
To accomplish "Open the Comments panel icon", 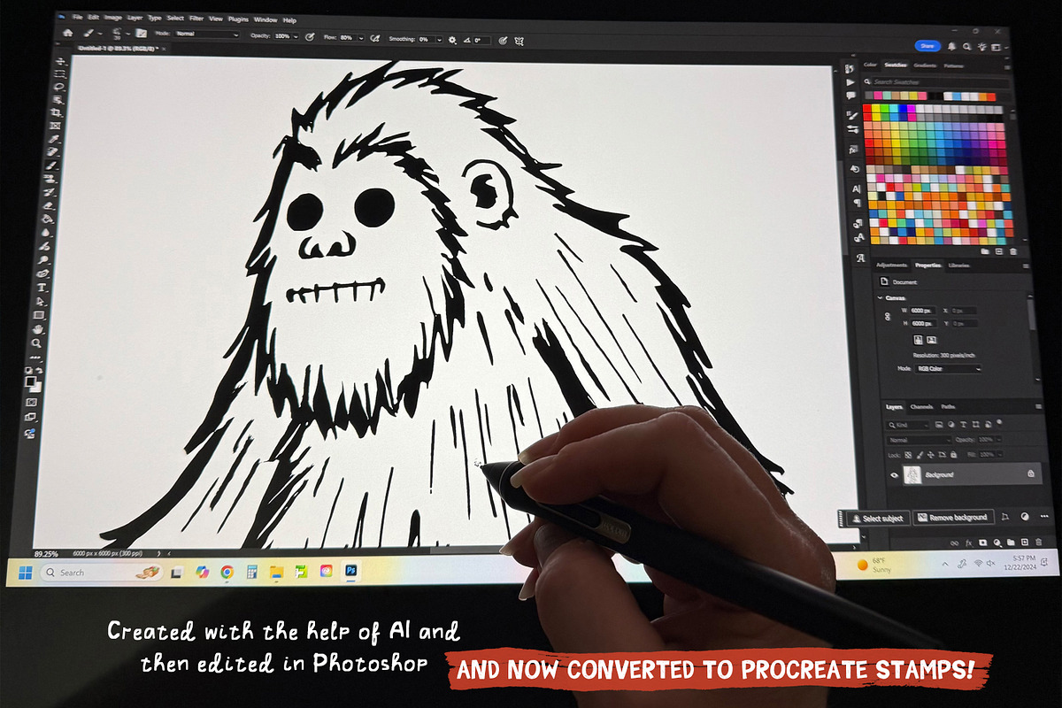I will click(x=850, y=96).
